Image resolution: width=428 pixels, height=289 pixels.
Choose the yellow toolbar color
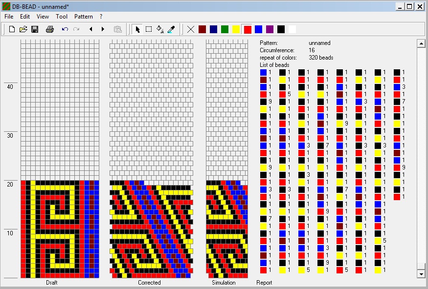tap(236, 29)
